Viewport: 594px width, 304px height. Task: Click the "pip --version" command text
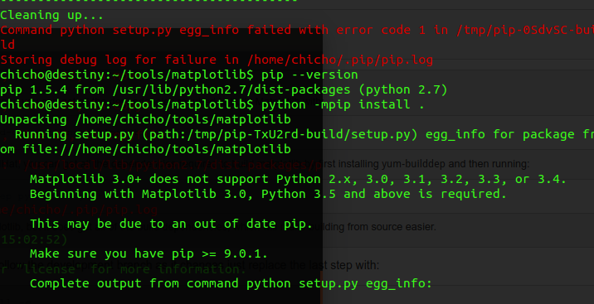tap(309, 75)
